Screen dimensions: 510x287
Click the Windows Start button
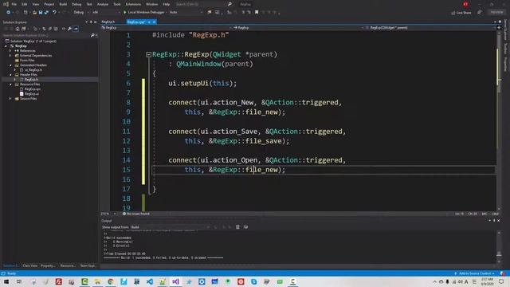point(6,281)
